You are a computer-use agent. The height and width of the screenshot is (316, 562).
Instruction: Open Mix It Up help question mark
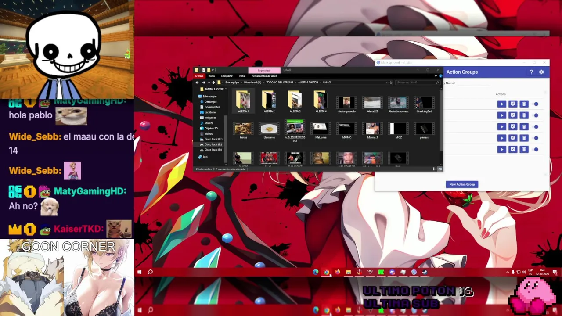(531, 72)
